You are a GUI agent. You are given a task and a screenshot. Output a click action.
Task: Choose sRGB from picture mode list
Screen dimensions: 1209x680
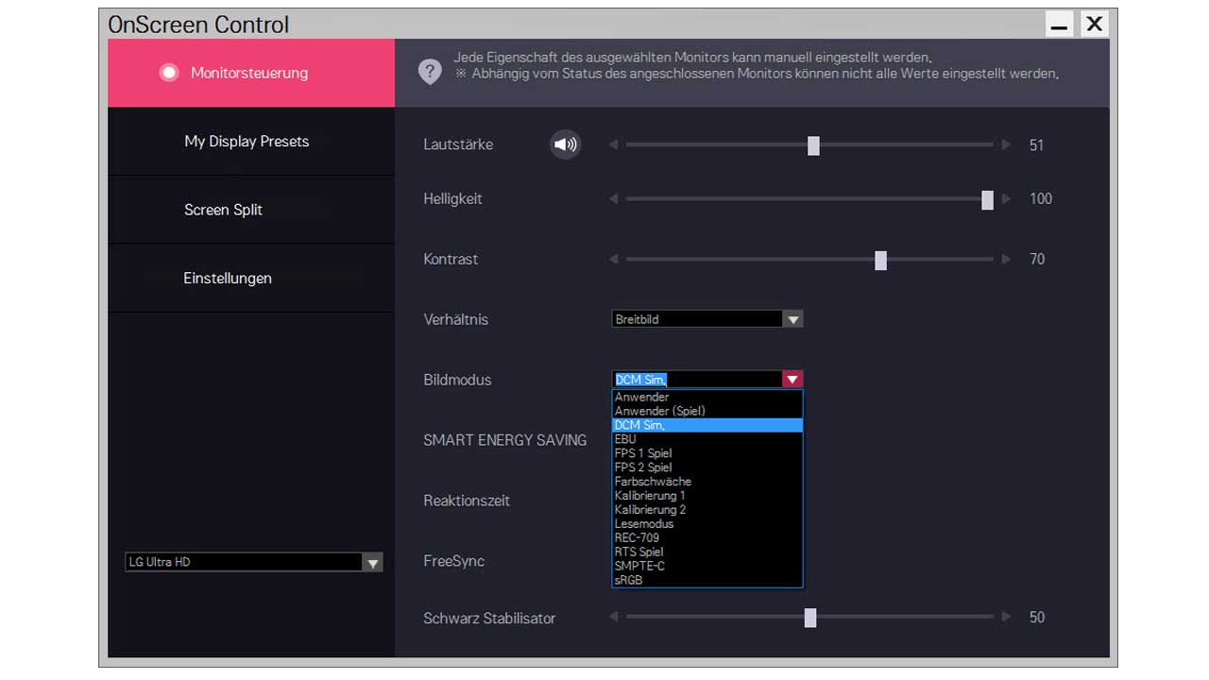pyautogui.click(x=629, y=580)
